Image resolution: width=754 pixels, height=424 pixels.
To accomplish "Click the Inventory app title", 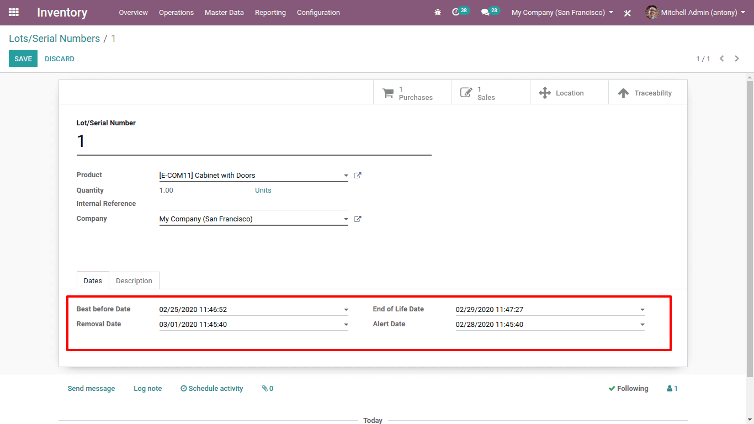I will [x=62, y=12].
